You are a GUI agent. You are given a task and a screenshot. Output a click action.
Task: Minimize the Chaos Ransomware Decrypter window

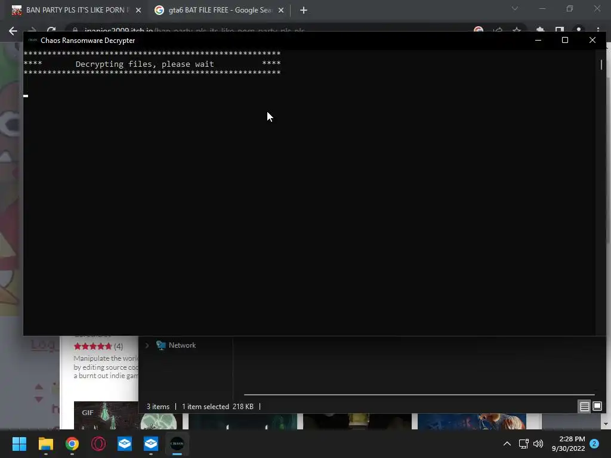538,40
